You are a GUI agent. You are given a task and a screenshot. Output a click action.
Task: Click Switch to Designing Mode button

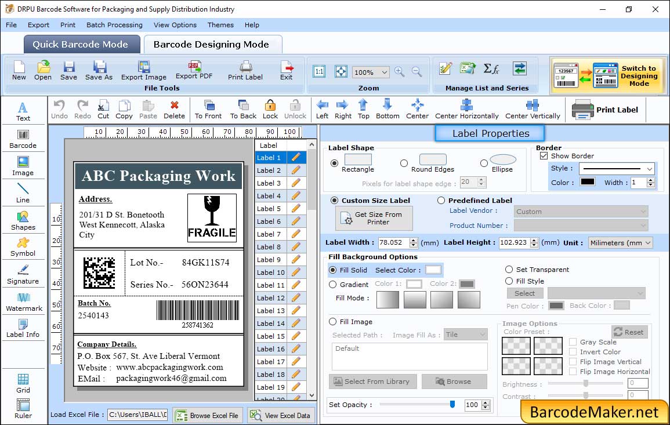(x=607, y=75)
